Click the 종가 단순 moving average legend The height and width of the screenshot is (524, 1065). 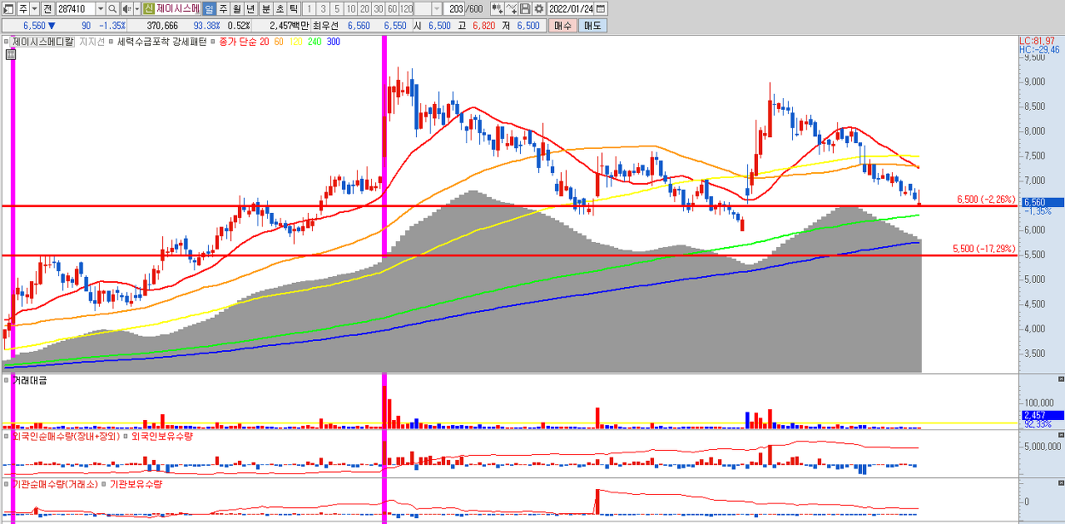click(x=238, y=41)
